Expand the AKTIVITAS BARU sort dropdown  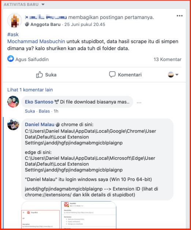click(x=43, y=4)
